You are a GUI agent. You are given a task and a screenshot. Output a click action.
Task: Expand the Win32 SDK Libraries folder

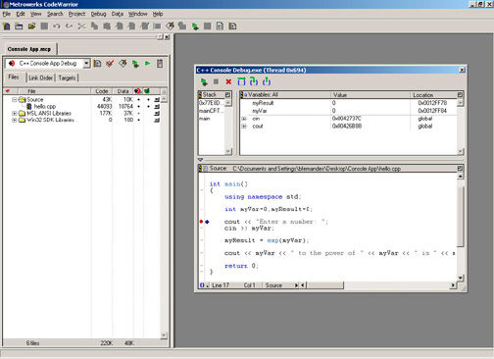pyautogui.click(x=14, y=121)
